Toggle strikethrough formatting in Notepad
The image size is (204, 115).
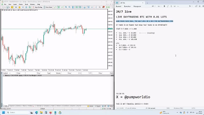[x=171, y=6]
